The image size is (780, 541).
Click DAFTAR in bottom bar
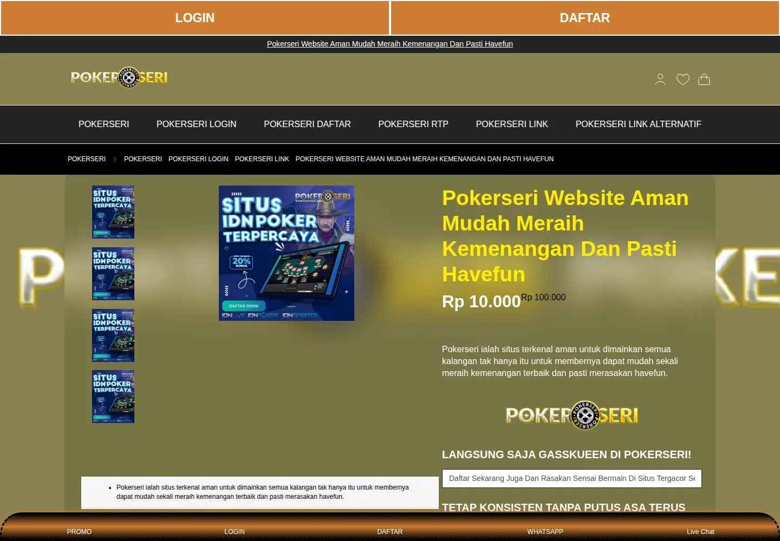coord(390,532)
